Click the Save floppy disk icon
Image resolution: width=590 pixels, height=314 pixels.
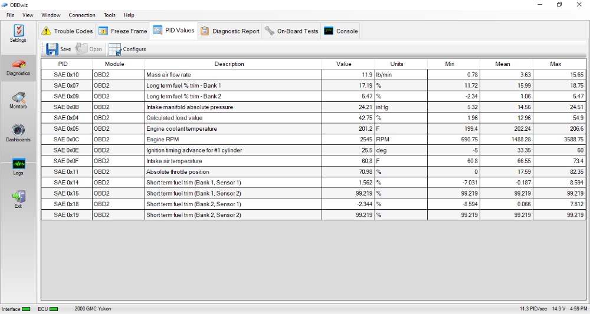(52, 49)
